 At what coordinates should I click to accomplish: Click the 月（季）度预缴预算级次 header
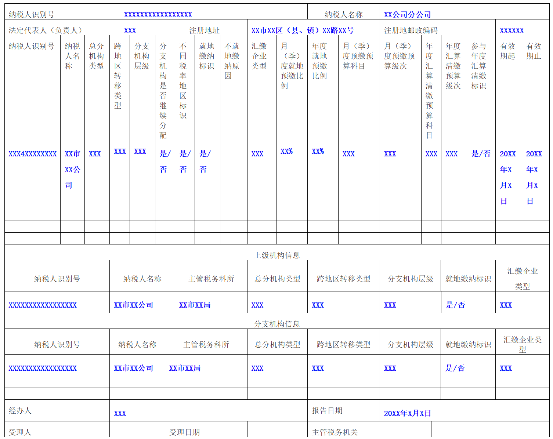click(x=399, y=56)
